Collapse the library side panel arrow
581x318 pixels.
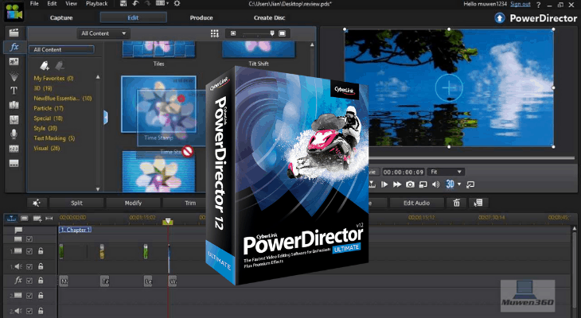(x=106, y=118)
